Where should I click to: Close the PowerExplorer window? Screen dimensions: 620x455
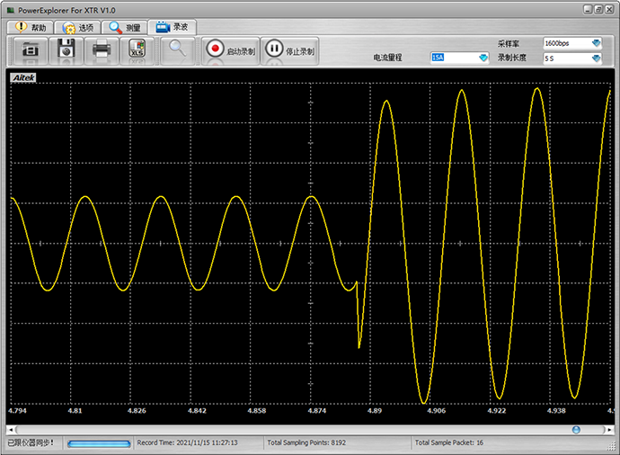tap(610, 10)
